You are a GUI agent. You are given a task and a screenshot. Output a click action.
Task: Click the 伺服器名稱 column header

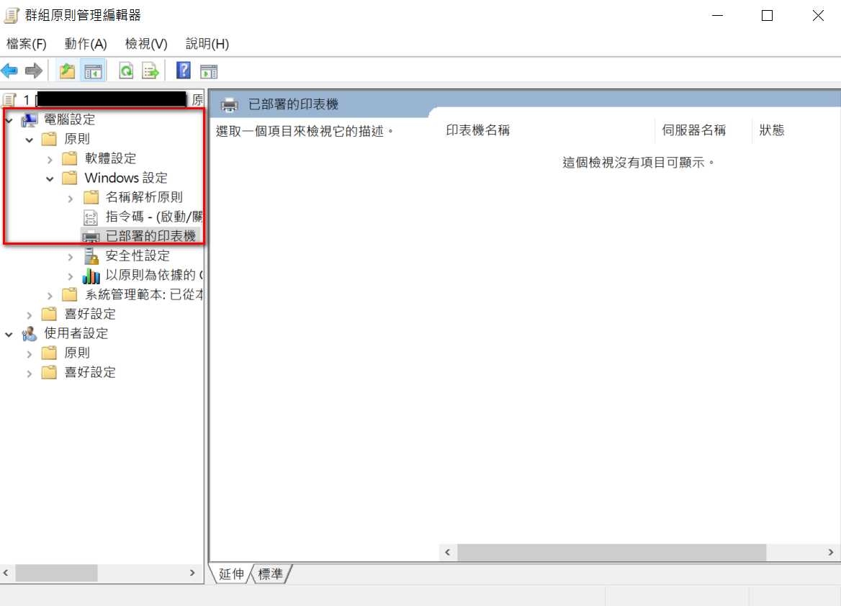693,130
